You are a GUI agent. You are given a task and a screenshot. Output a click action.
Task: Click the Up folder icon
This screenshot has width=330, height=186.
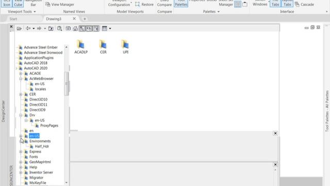click(51, 28)
